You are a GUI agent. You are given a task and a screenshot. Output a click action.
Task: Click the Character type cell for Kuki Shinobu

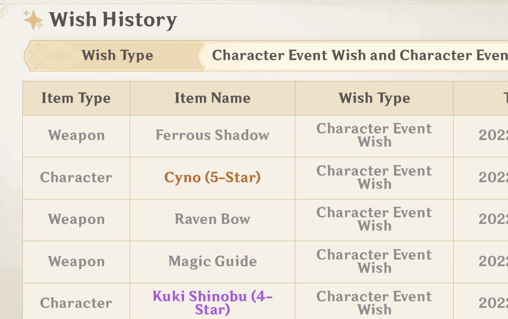click(x=76, y=303)
